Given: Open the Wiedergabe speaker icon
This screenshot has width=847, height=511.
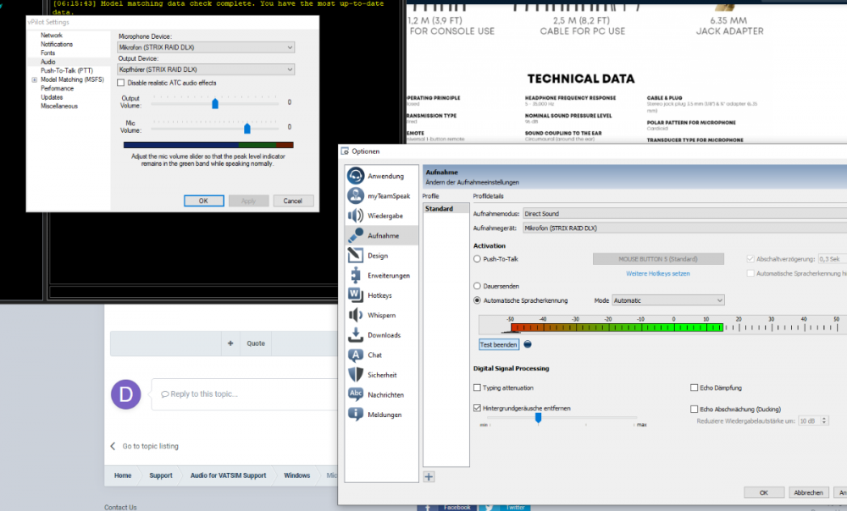Looking at the screenshot, I should click(356, 216).
